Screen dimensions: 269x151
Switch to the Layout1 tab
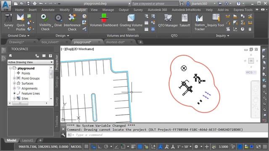pos(27,141)
